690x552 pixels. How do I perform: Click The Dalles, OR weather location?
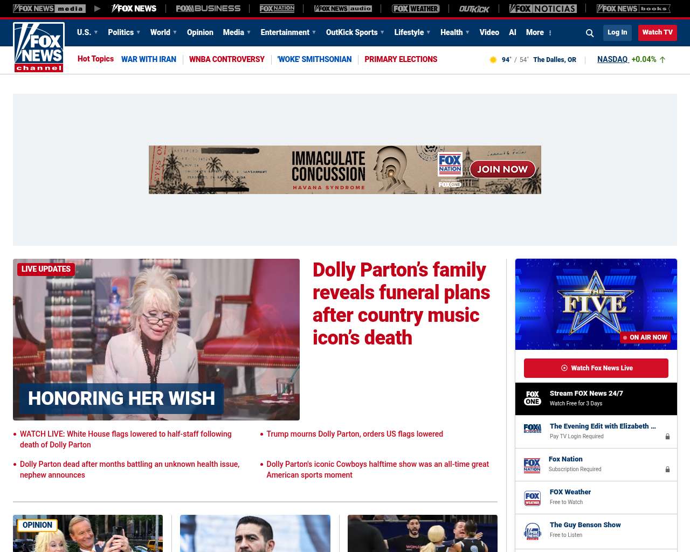tap(555, 60)
